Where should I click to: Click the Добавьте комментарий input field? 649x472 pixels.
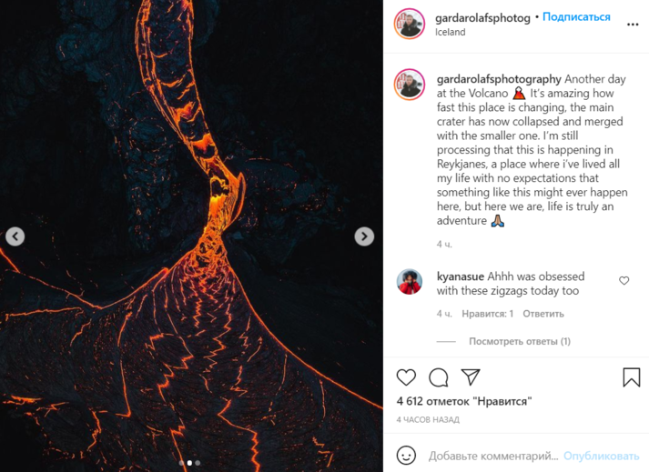493,456
